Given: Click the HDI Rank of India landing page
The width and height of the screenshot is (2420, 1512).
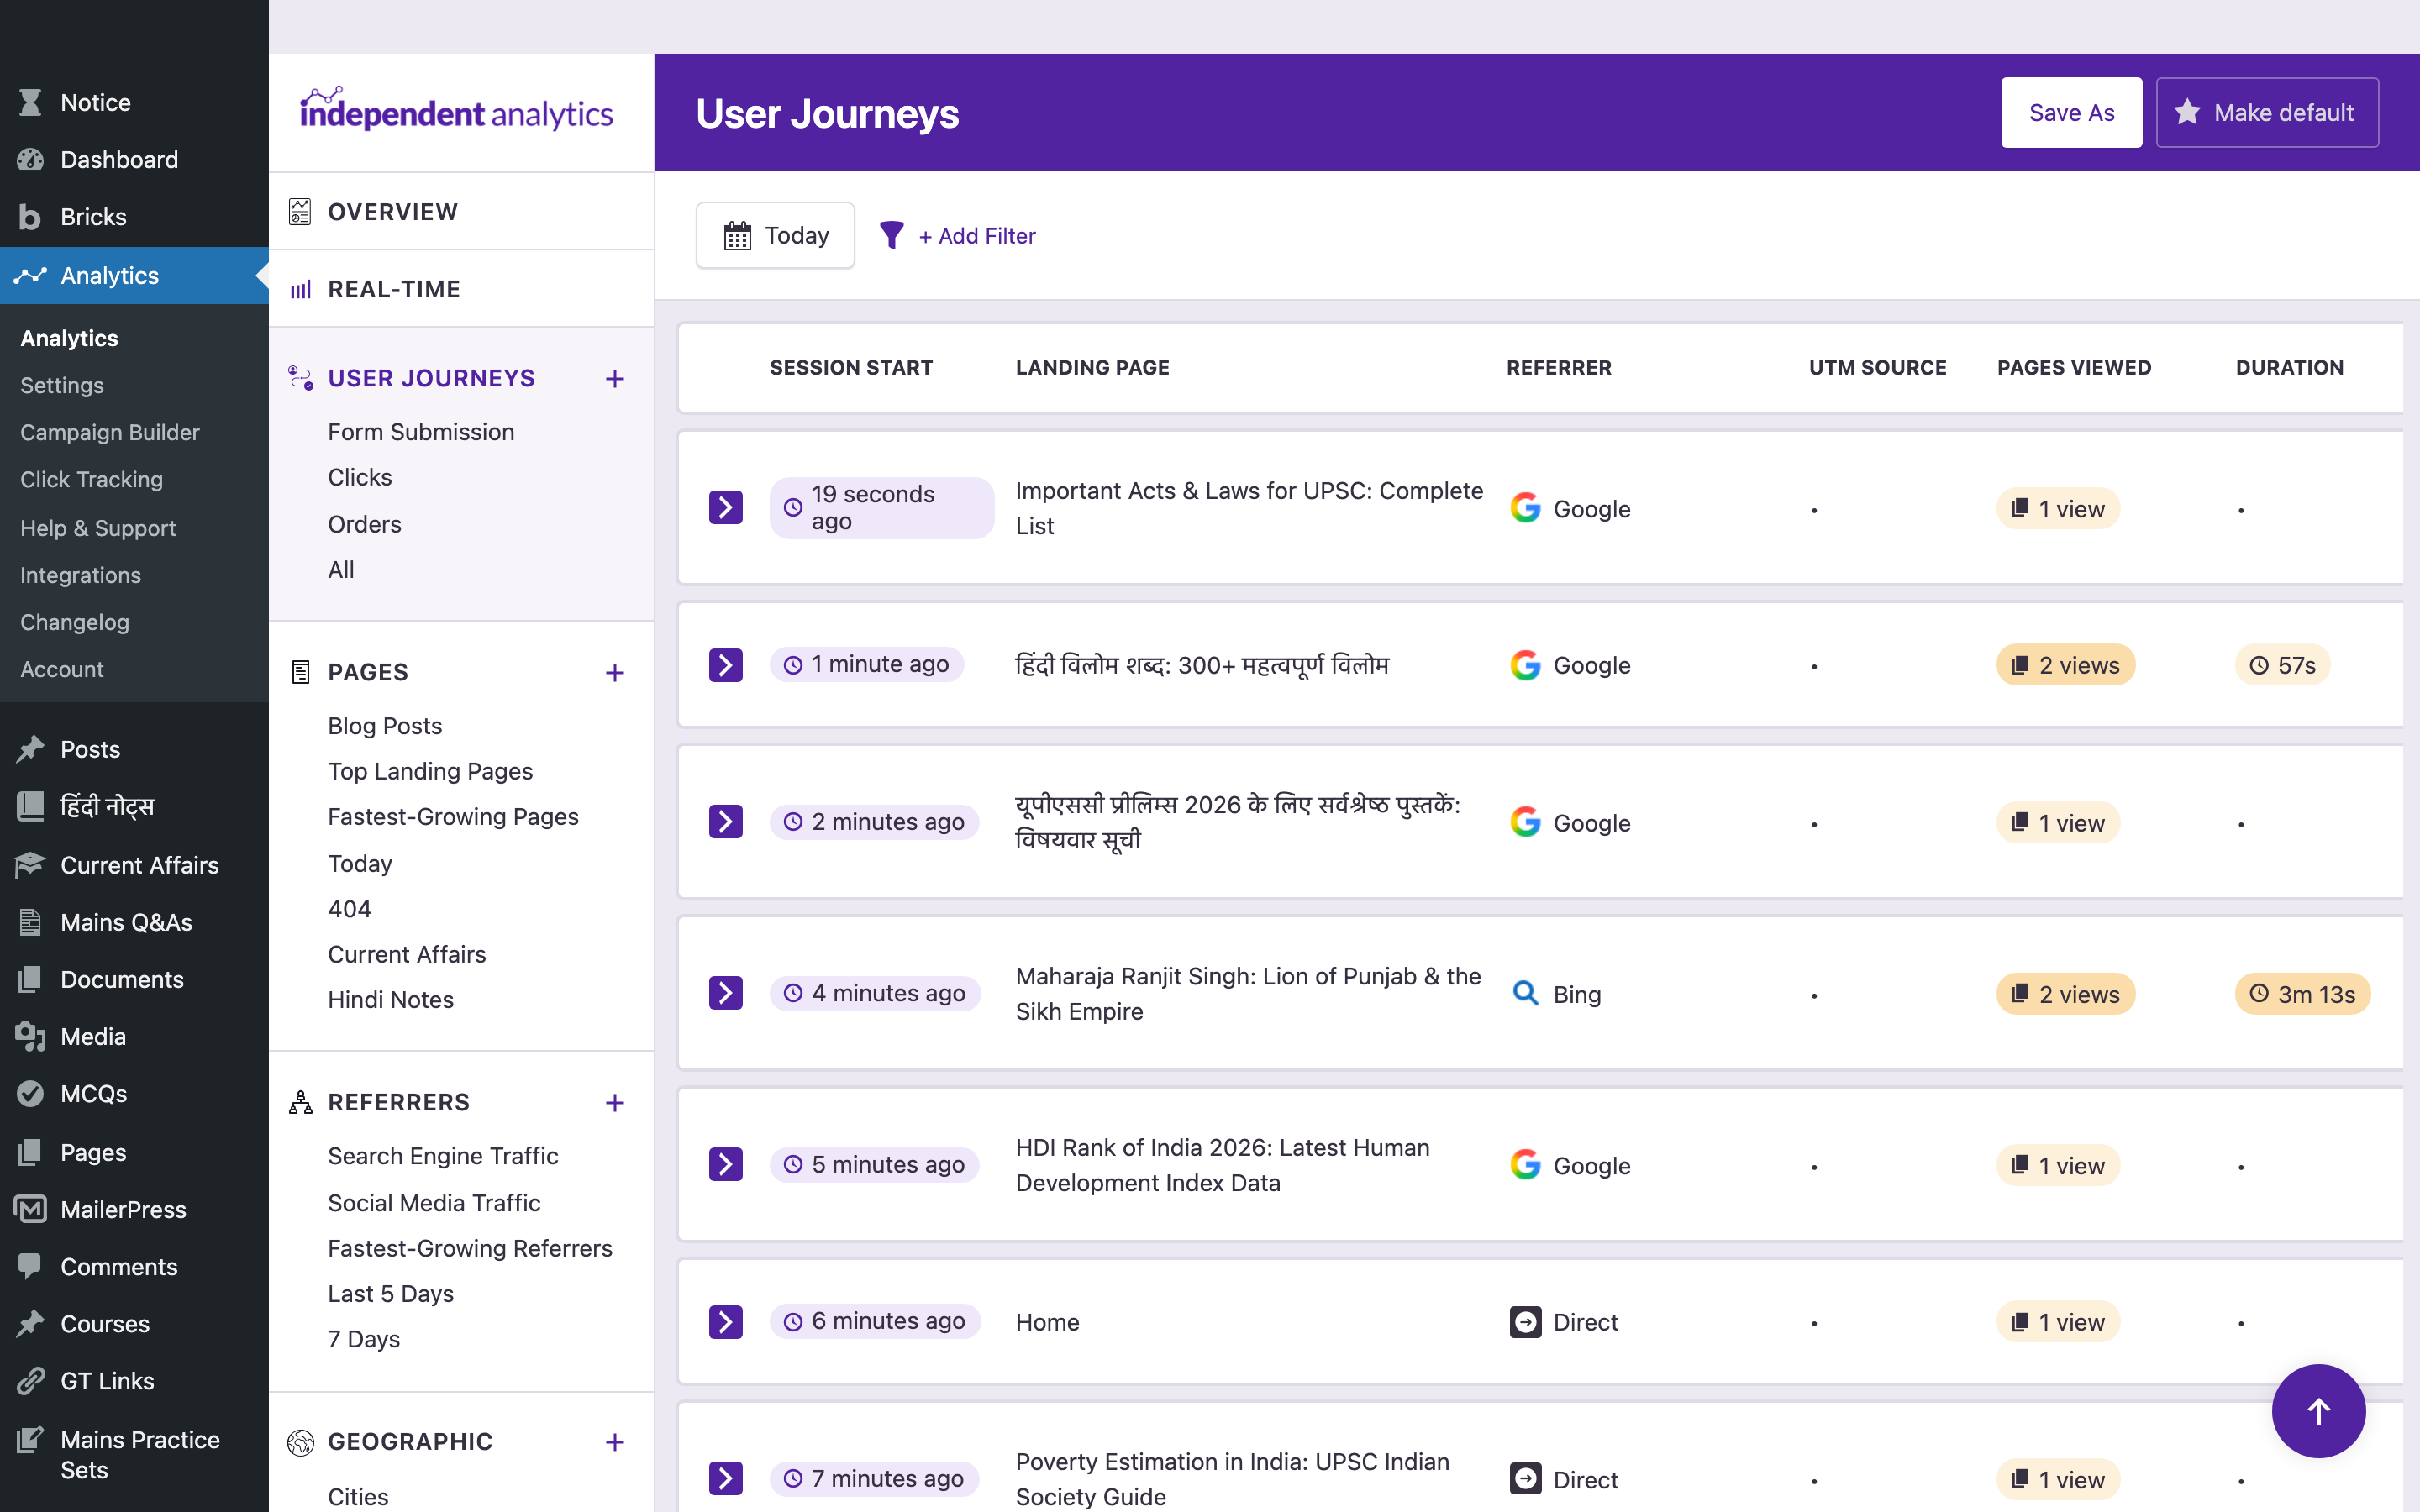Looking at the screenshot, I should [x=1222, y=1165].
